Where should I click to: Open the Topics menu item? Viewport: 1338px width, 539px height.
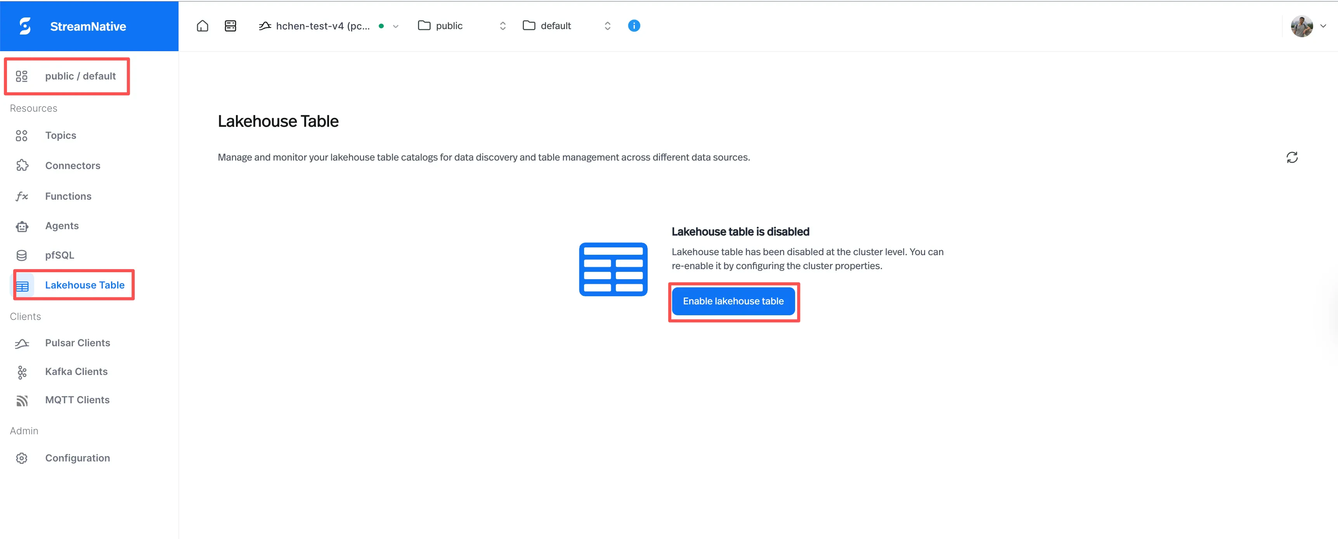[x=61, y=136]
